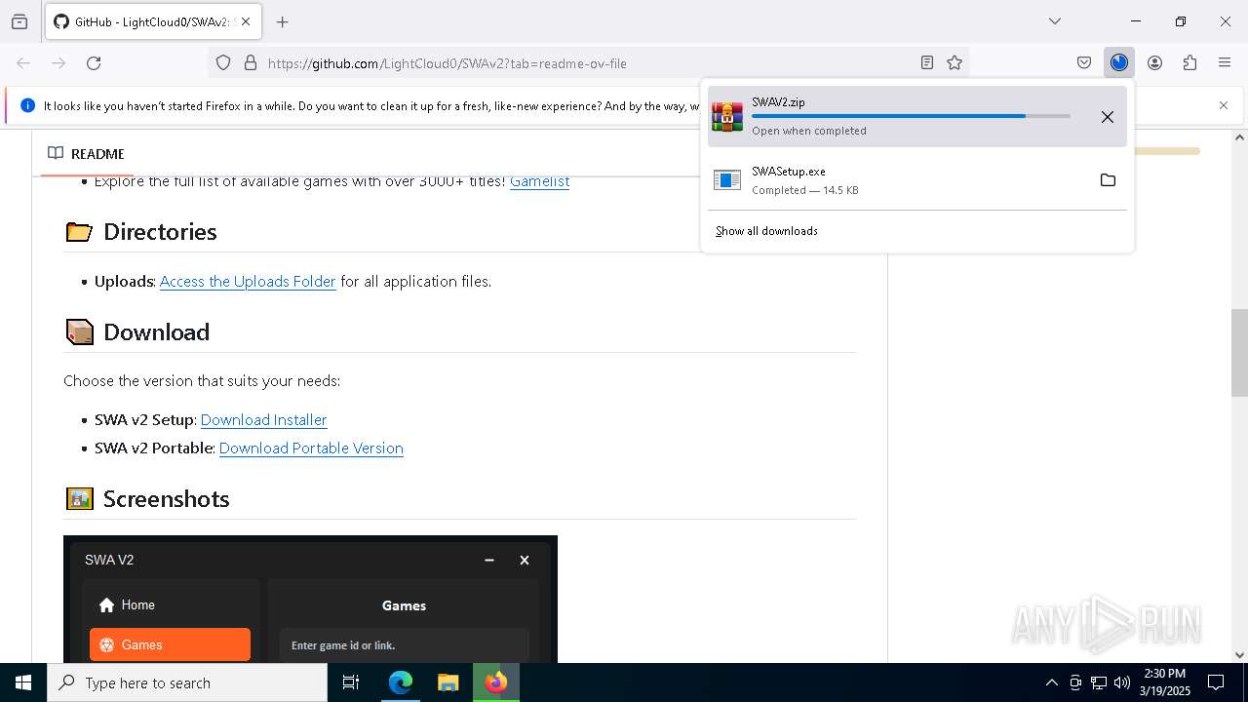Switch to the README tab
Image resolution: width=1248 pixels, height=702 pixels.
tap(86, 154)
